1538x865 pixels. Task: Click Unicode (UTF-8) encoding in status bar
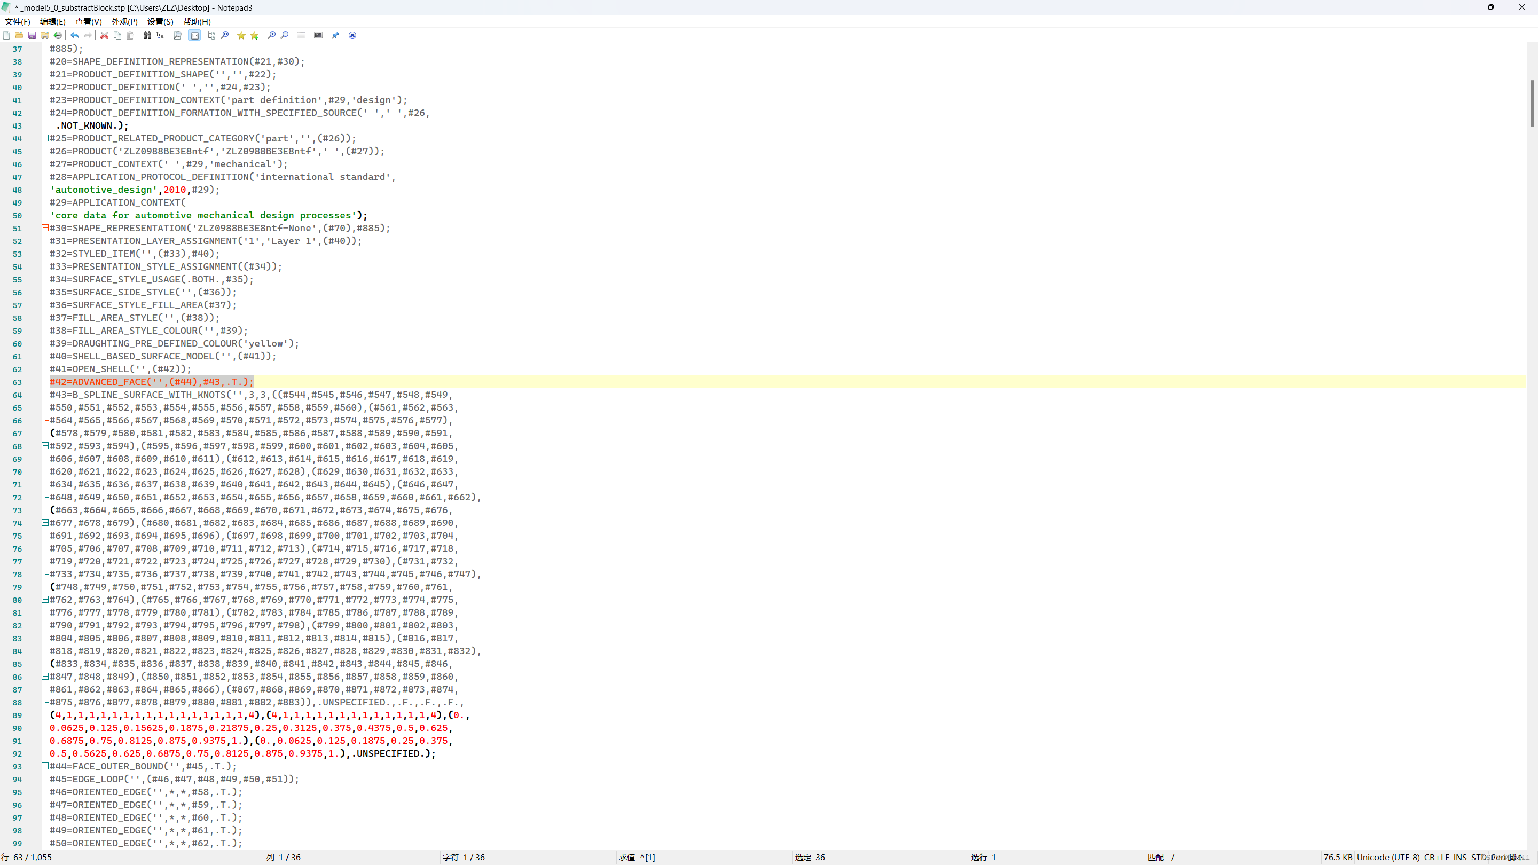1387,857
